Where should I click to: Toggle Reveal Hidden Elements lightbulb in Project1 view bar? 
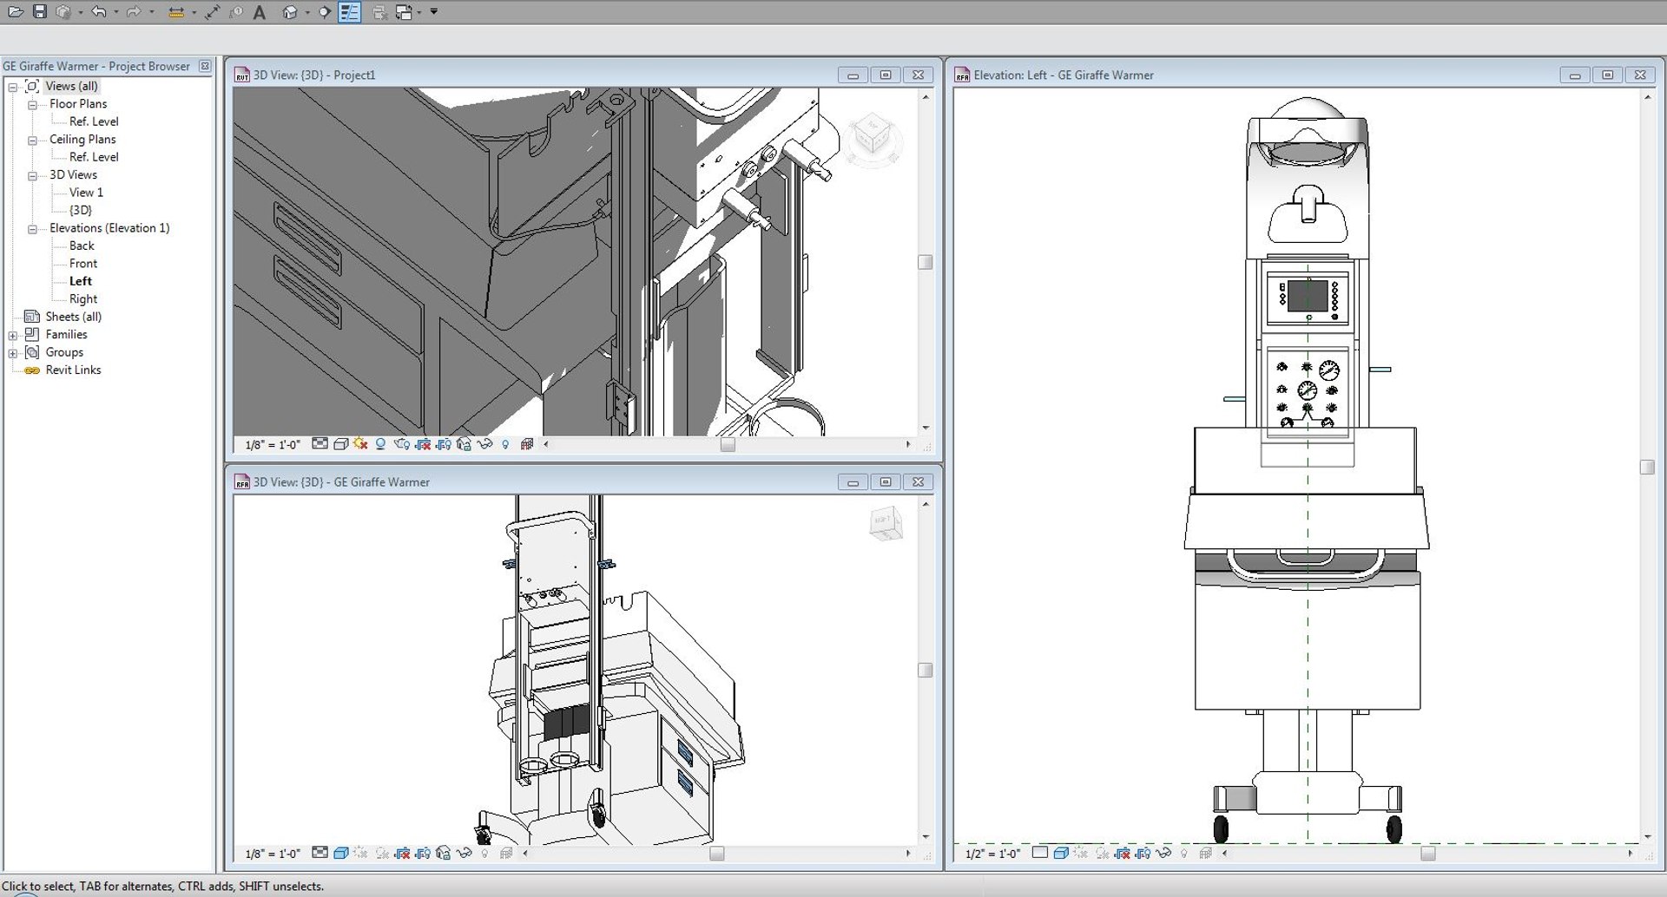coord(505,444)
